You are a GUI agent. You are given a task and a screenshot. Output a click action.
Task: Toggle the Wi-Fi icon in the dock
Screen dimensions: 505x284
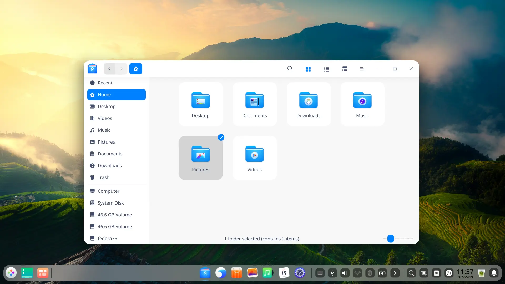(x=357, y=273)
